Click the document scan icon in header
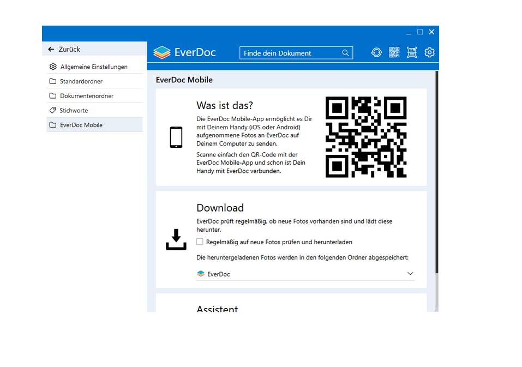The width and height of the screenshot is (522, 367). click(412, 52)
